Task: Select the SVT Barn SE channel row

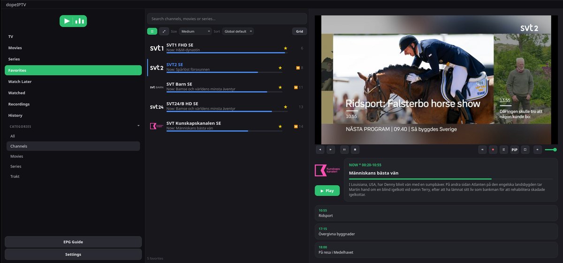Action: 227,87
